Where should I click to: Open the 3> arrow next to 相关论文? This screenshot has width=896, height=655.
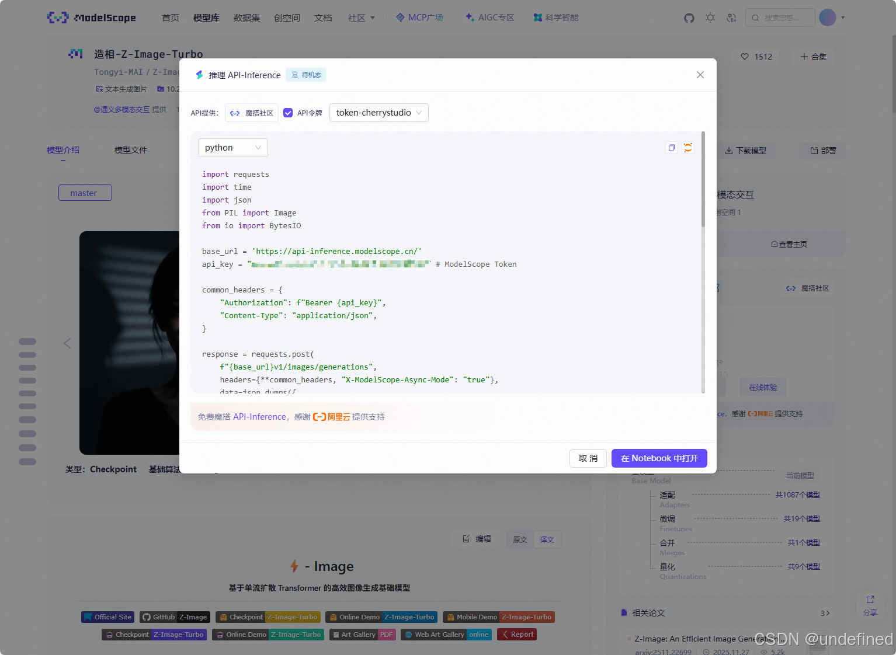[825, 613]
